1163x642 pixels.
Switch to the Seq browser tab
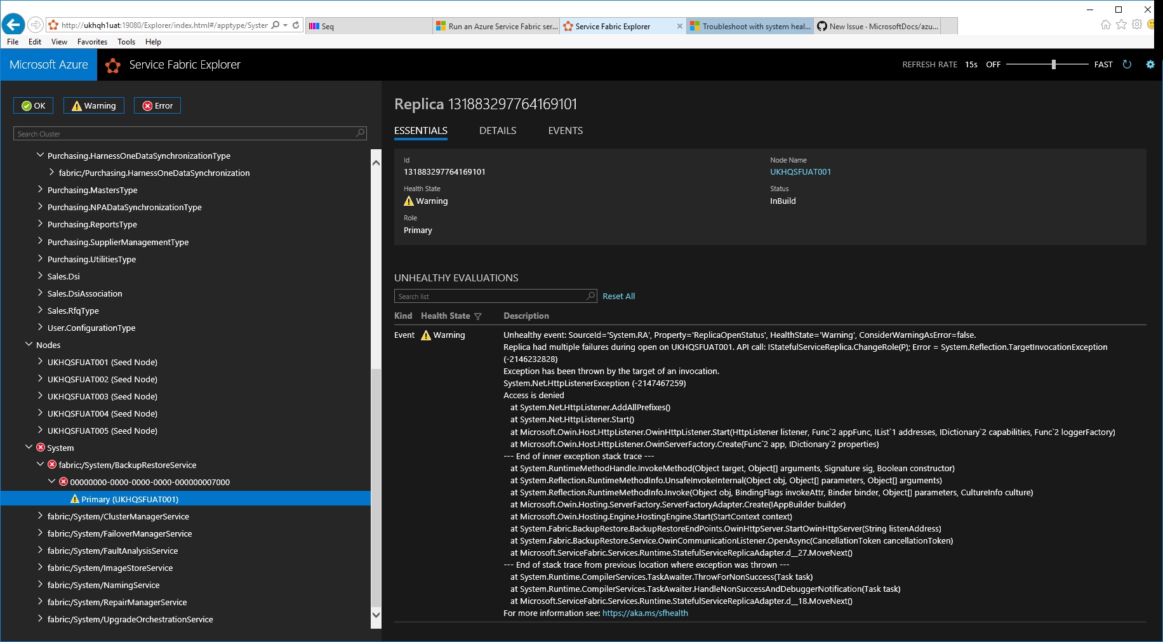(x=368, y=26)
